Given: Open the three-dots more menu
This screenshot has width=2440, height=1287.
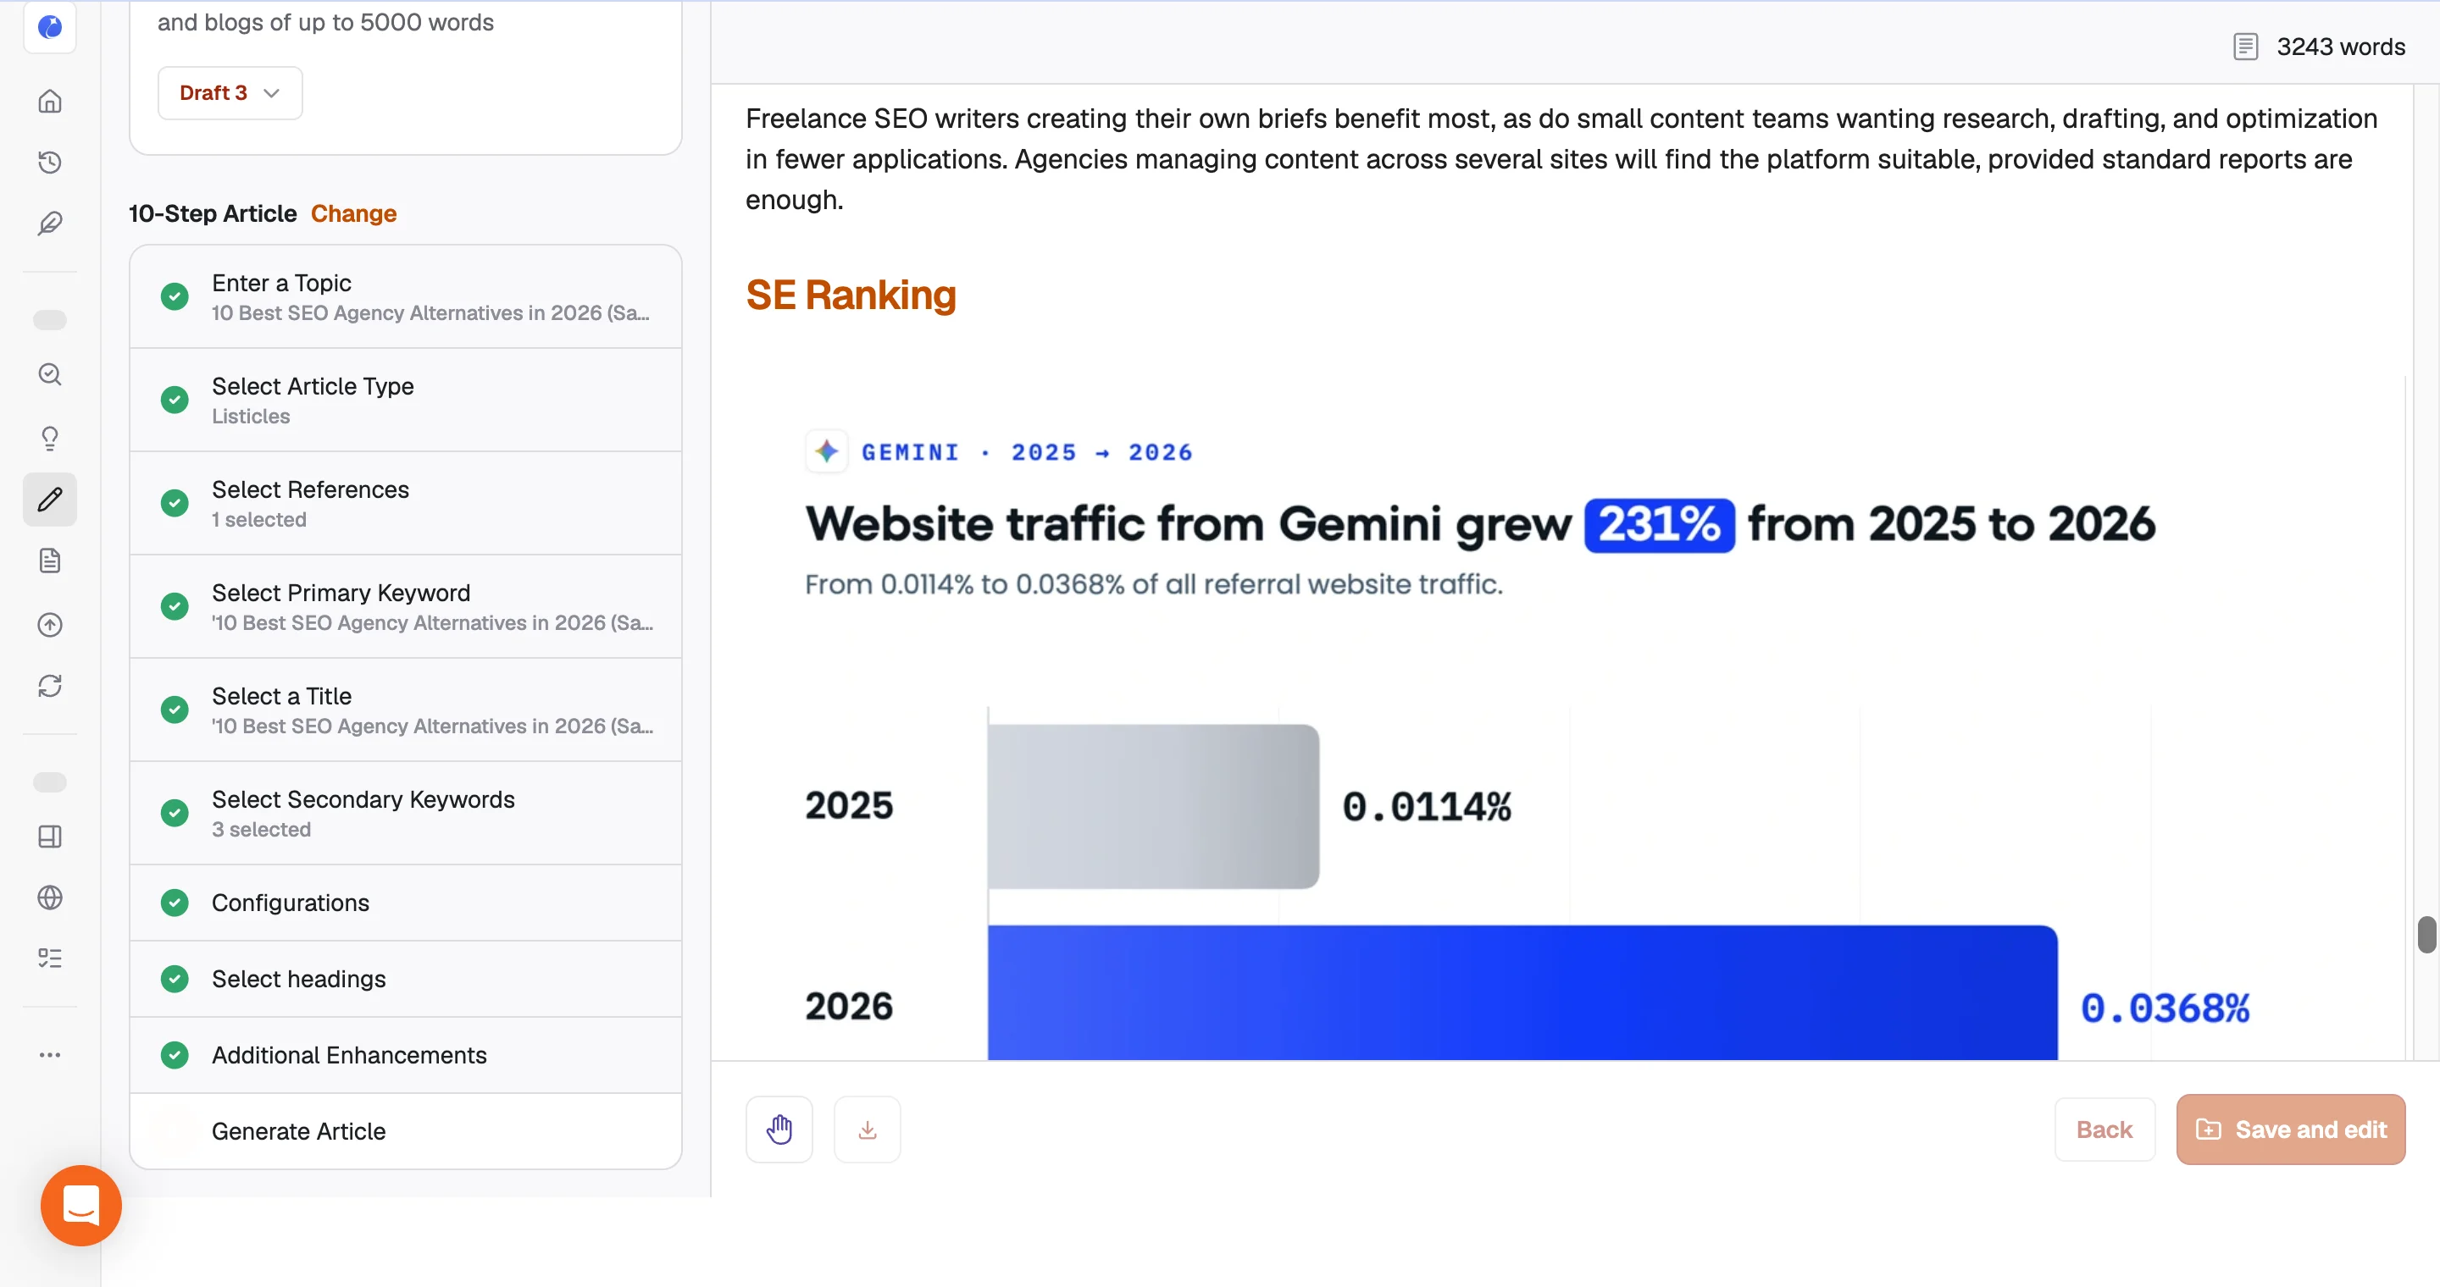Looking at the screenshot, I should coord(50,1054).
